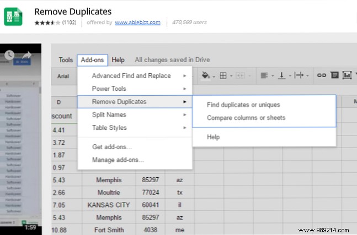This screenshot has height=235, width=357.
Task: Select Split Names in the Add-ons menu
Action: point(135,114)
